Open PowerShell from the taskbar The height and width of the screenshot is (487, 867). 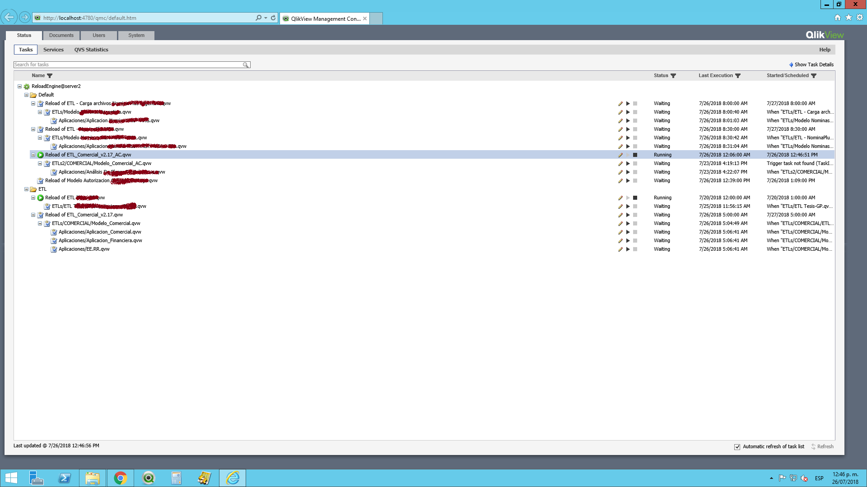(65, 478)
